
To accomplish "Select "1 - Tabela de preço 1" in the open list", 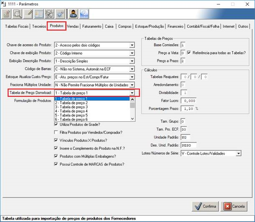I will [92, 99].
